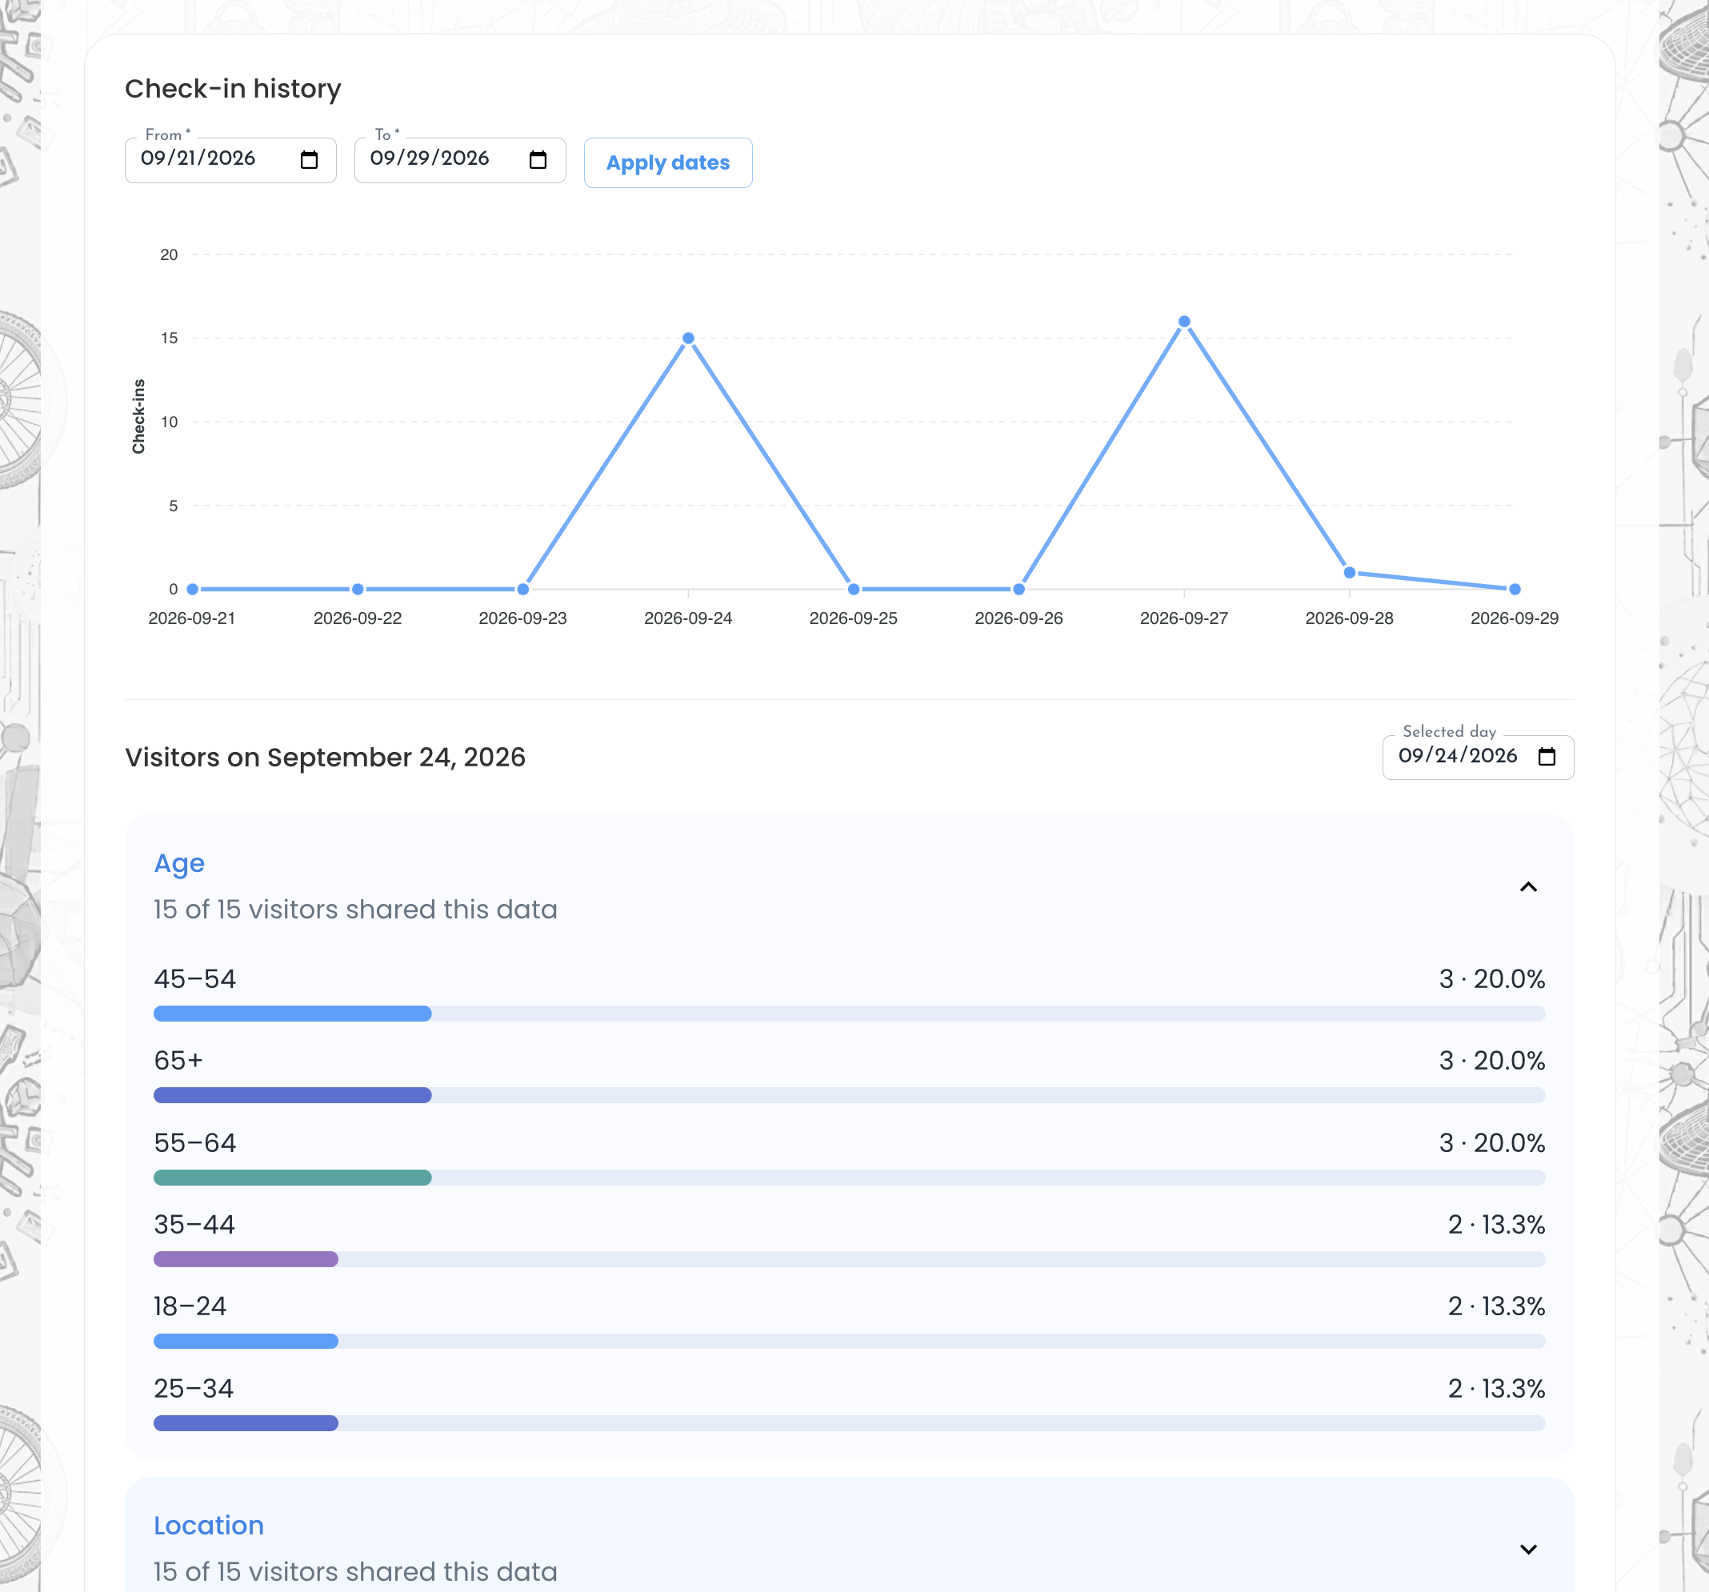Click the 65+ age group progress bar
This screenshot has width=1709, height=1592.
click(x=850, y=1095)
